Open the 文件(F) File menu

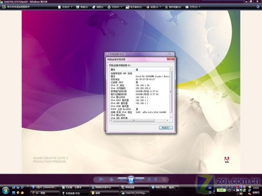point(65,7)
